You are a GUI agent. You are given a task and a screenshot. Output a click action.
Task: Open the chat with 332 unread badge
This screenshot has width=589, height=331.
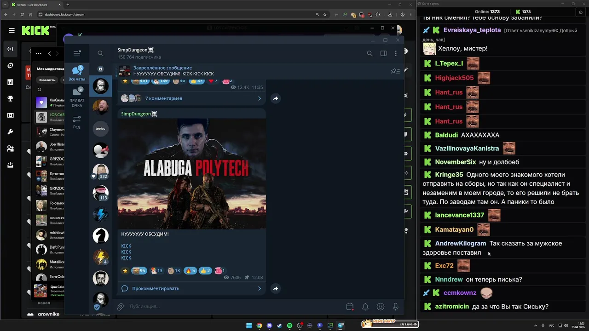click(100, 171)
